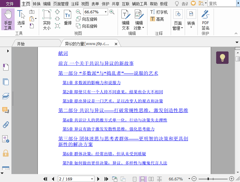Enable single page view mode
This screenshot has height=182, width=240.
134,179
